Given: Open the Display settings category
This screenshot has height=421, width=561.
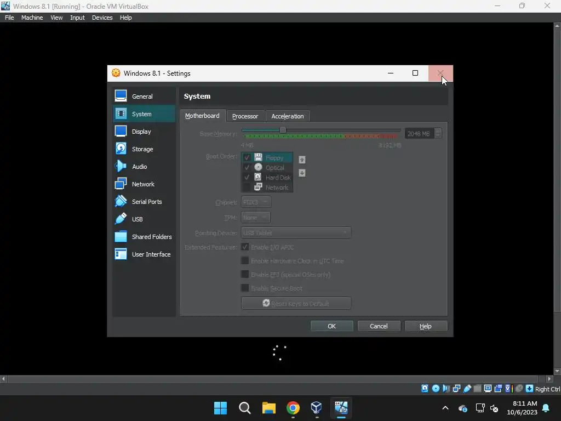Looking at the screenshot, I should pos(144,132).
